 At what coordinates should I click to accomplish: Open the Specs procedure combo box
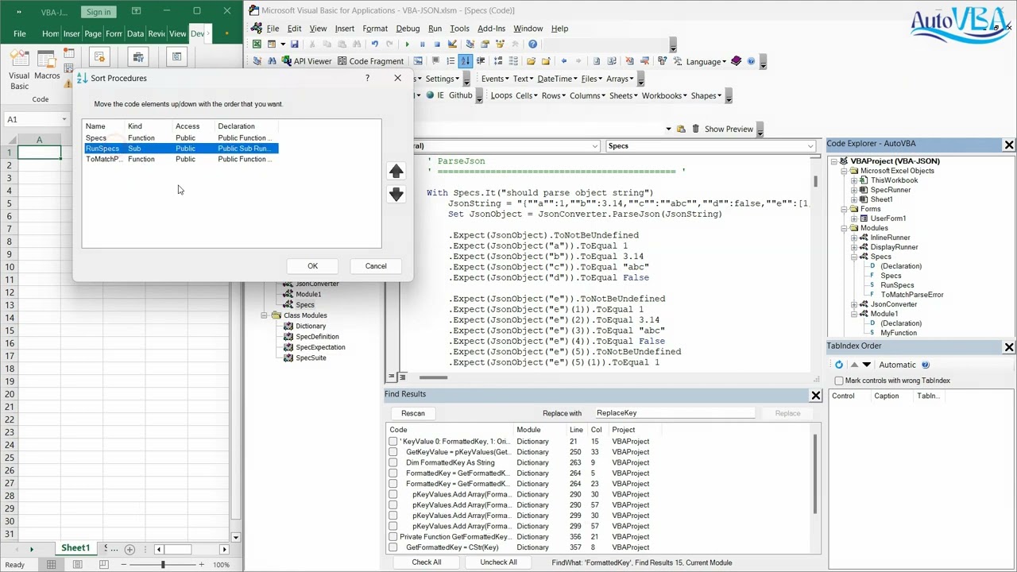(x=710, y=146)
